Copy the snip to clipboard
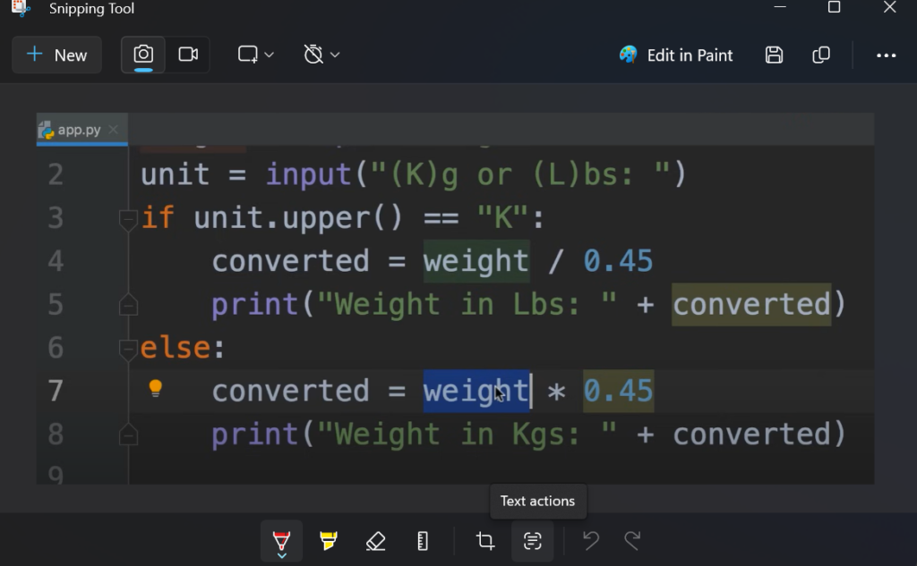 [x=821, y=55]
